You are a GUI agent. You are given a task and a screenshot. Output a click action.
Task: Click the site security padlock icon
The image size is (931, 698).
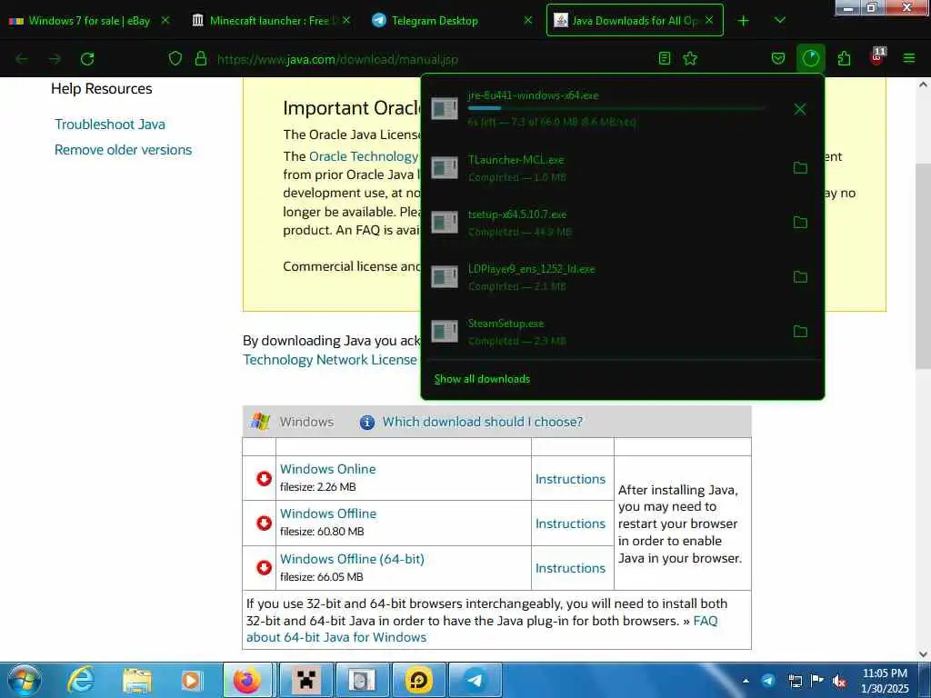pyautogui.click(x=201, y=59)
